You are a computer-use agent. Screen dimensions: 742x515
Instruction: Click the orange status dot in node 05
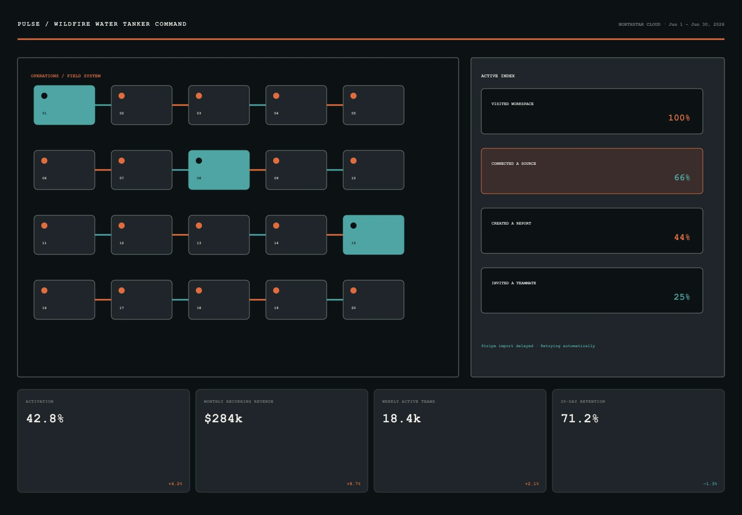point(353,96)
